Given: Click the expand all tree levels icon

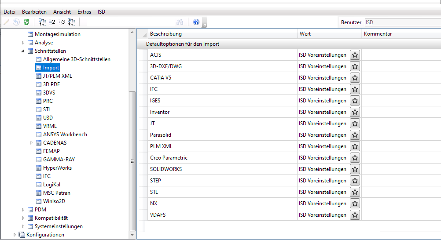Looking at the screenshot, I should click(x=72, y=22).
